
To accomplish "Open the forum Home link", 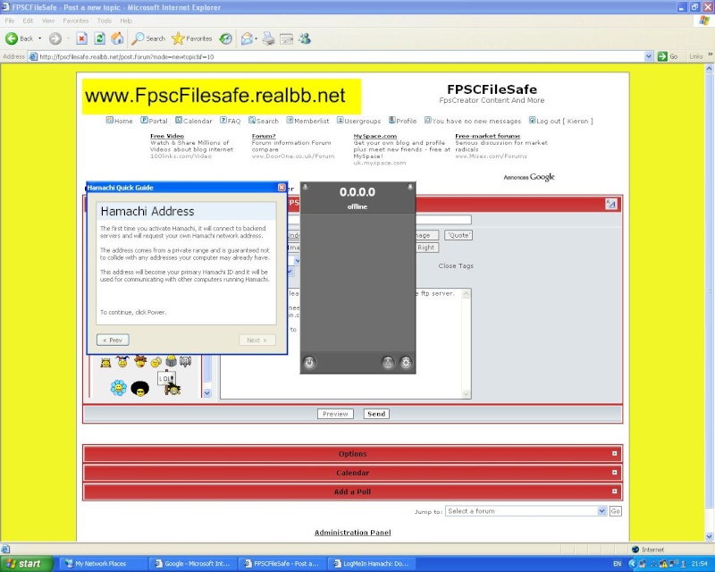I will click(120, 121).
